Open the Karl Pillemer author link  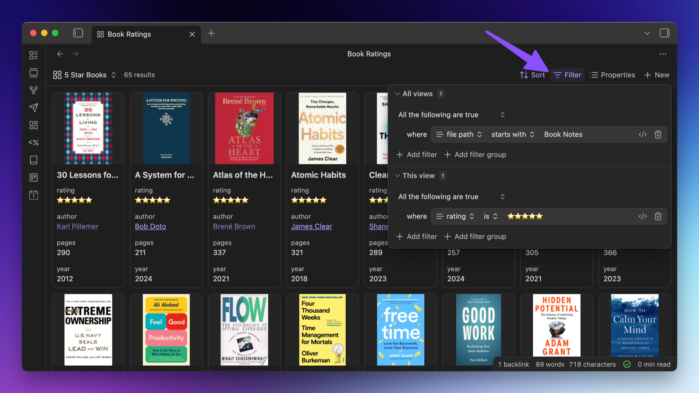coord(78,226)
